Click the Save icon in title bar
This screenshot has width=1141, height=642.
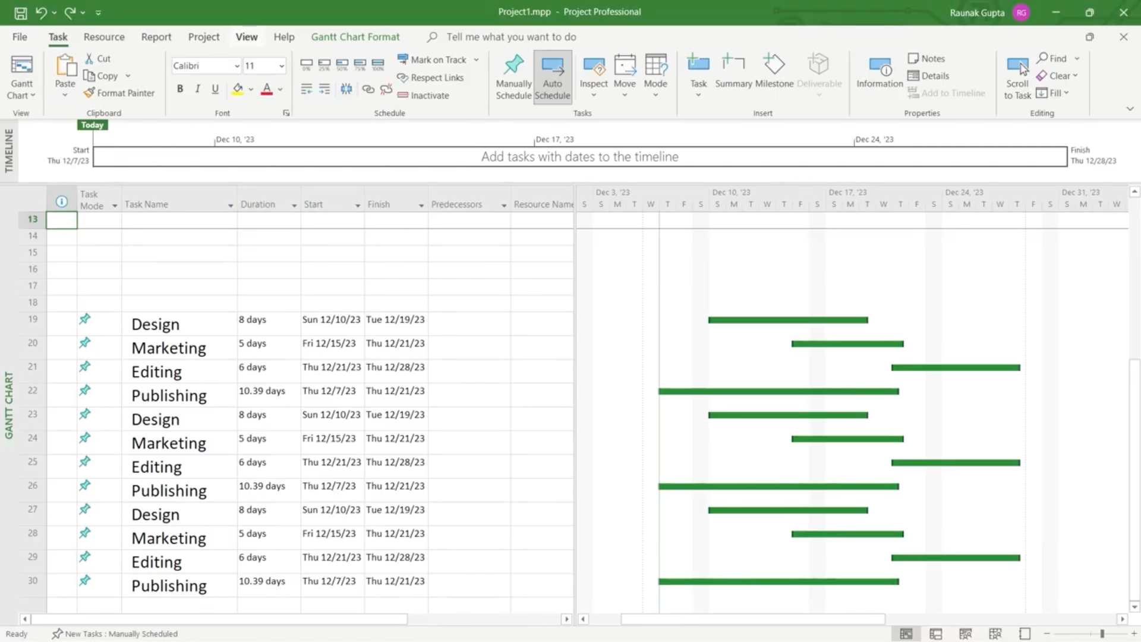(20, 12)
